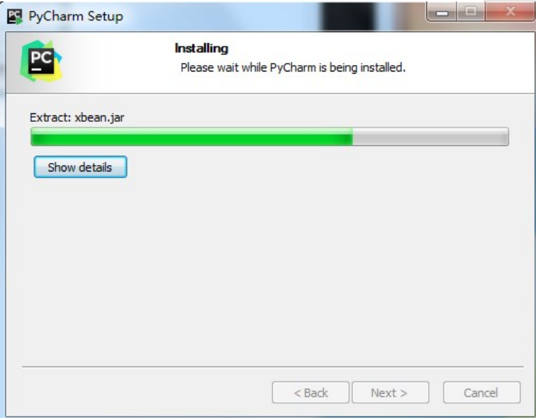Click blank title bar space beside window title
The width and height of the screenshot is (536, 418).
[x=219, y=16]
